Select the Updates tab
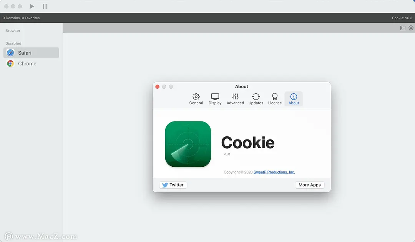Screen dimensions: 415x242 [256, 99]
